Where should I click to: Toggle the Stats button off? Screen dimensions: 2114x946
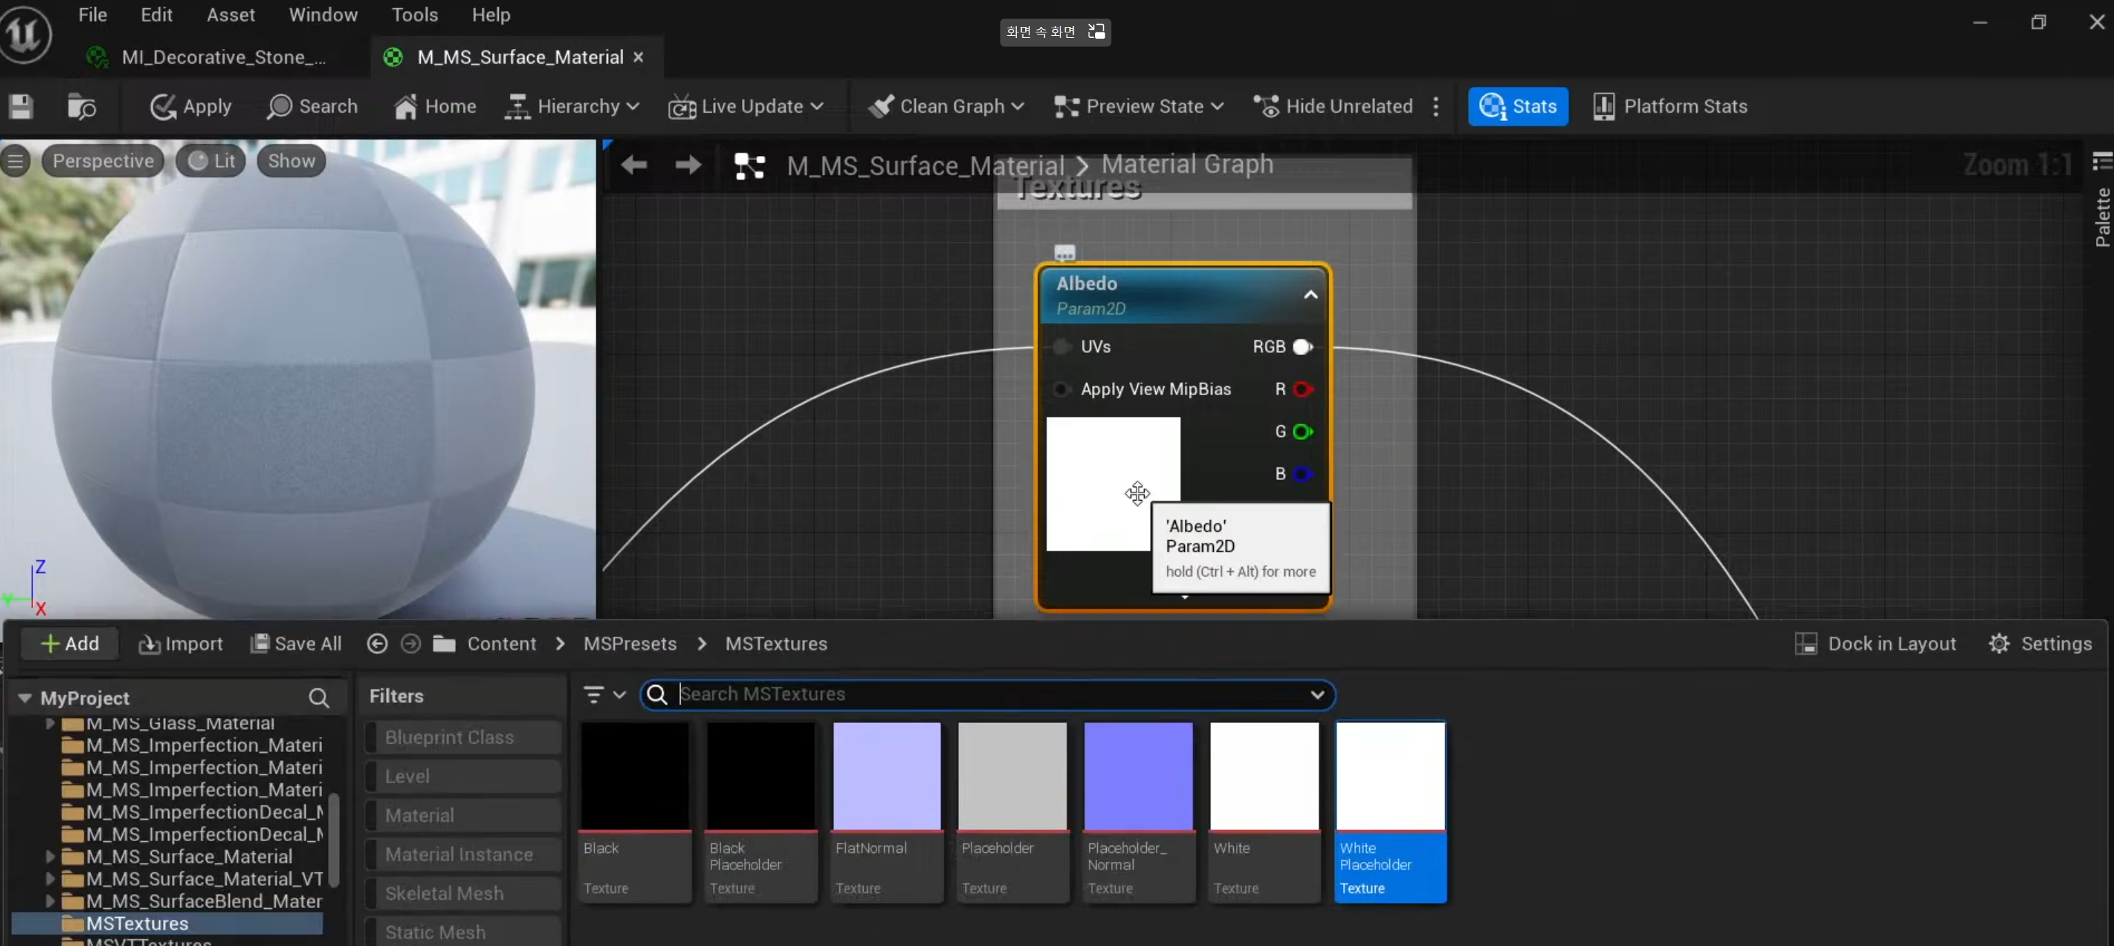(1517, 106)
